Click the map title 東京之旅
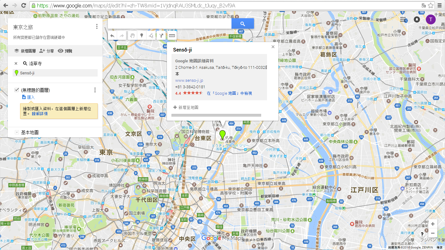The width and height of the screenshot is (445, 250). 23,27
